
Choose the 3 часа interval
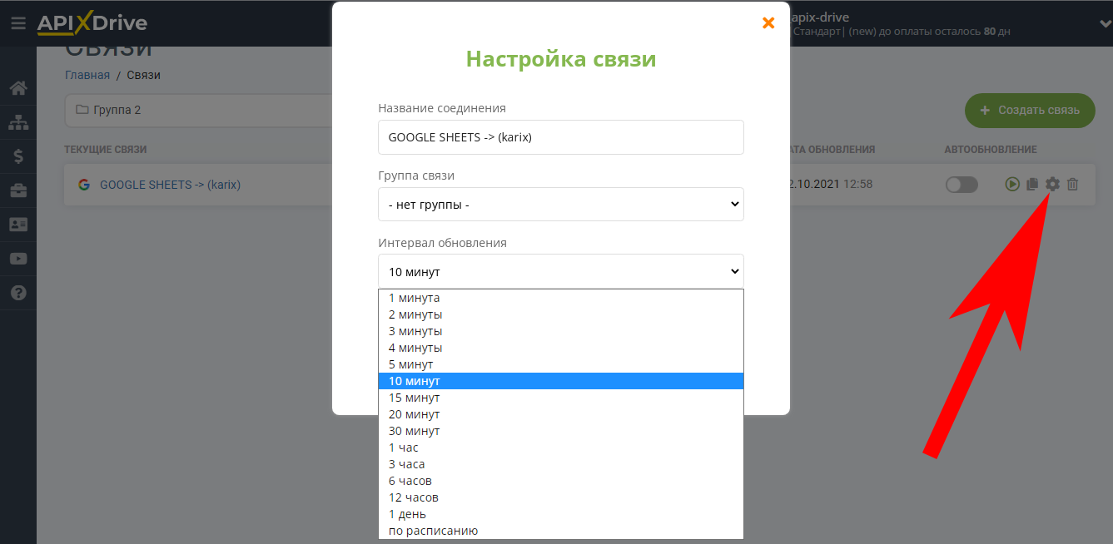pos(560,464)
